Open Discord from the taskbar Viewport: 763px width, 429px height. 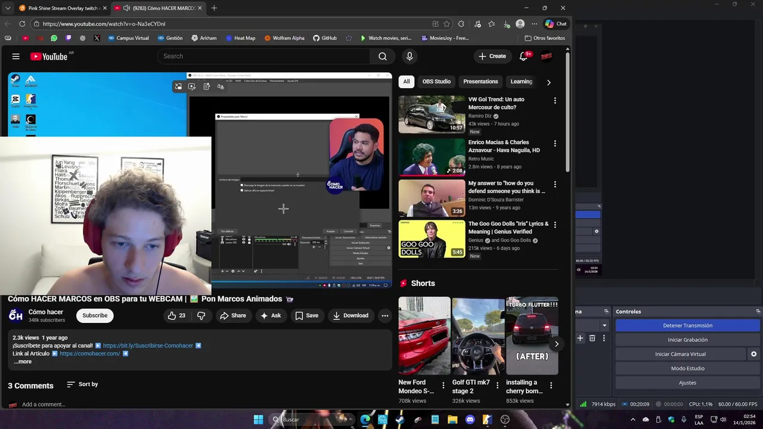pos(470,419)
